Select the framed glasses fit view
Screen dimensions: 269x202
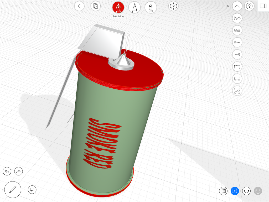(237, 91)
